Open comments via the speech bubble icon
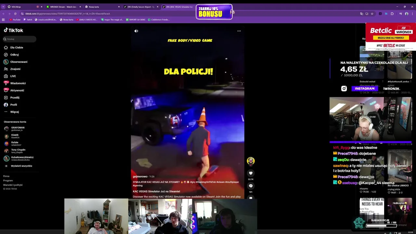 [251, 186]
